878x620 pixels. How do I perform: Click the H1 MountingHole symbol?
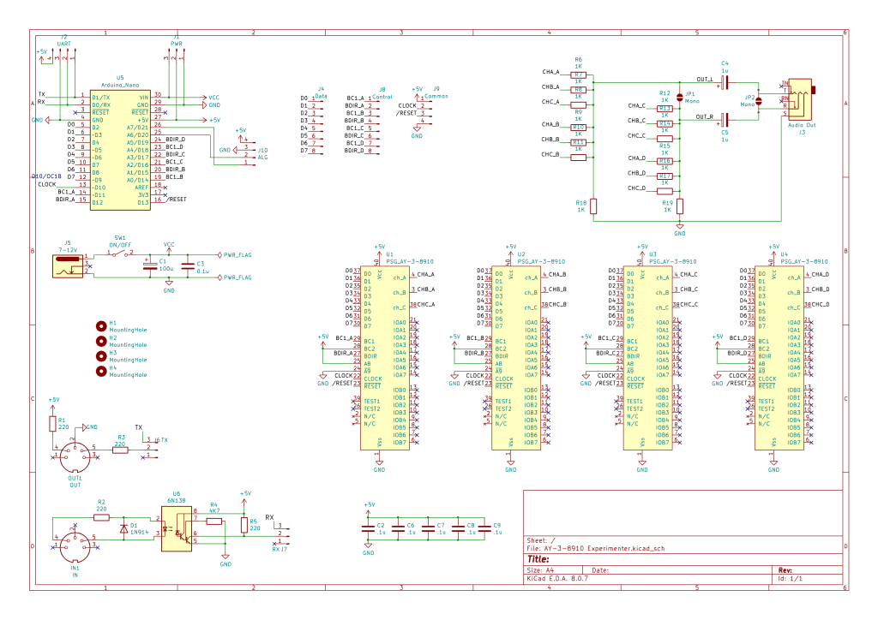pos(100,326)
